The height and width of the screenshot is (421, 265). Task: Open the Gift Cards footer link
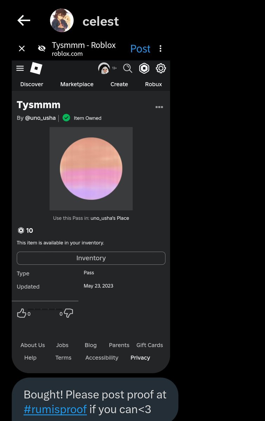150,345
